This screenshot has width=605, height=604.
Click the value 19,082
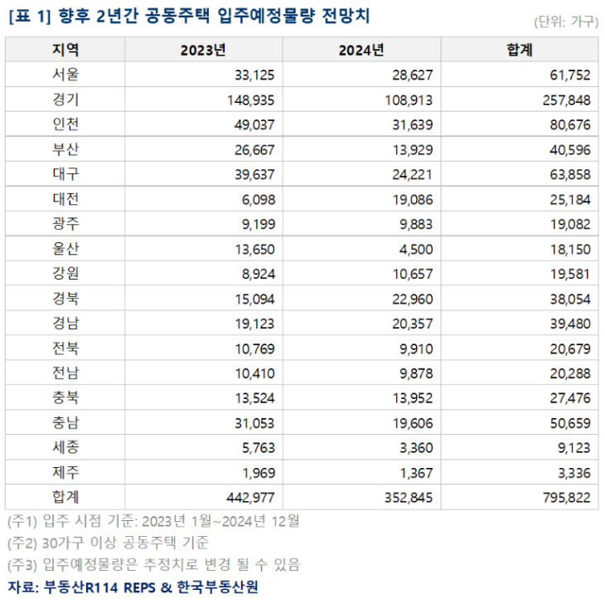click(x=570, y=224)
